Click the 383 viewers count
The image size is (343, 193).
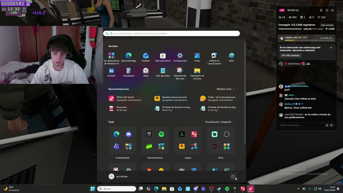[x=293, y=17]
